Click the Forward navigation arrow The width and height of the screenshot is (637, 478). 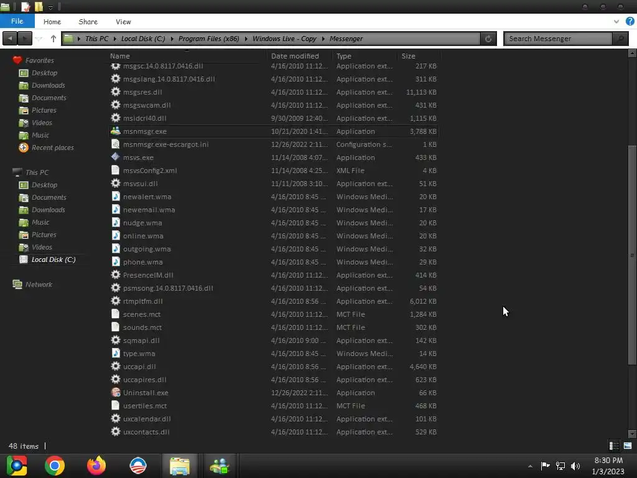(24, 39)
